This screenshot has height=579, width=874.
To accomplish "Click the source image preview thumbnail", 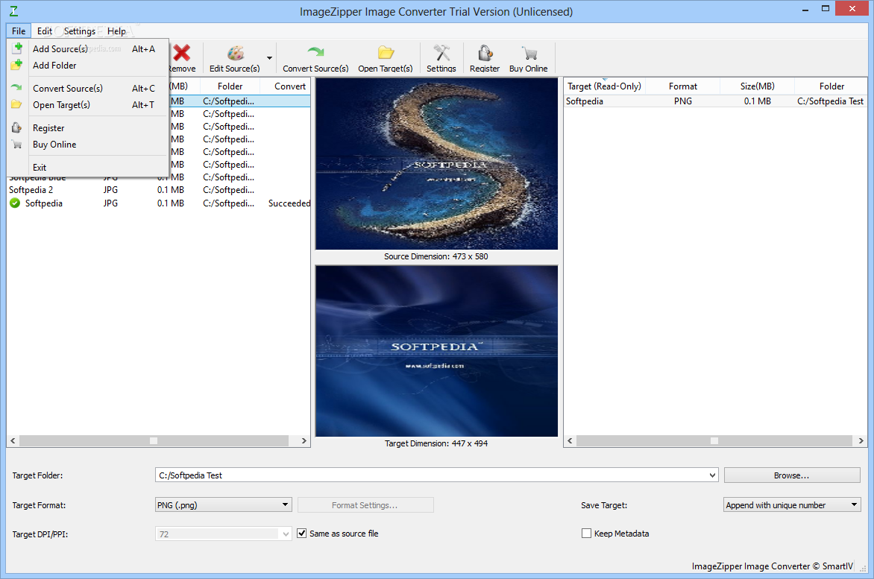I will pos(436,164).
